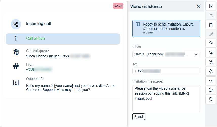Image resolution: width=217 pixels, height=127 pixels.
Task: Expand the From sender dropdown
Action: click(x=195, y=54)
